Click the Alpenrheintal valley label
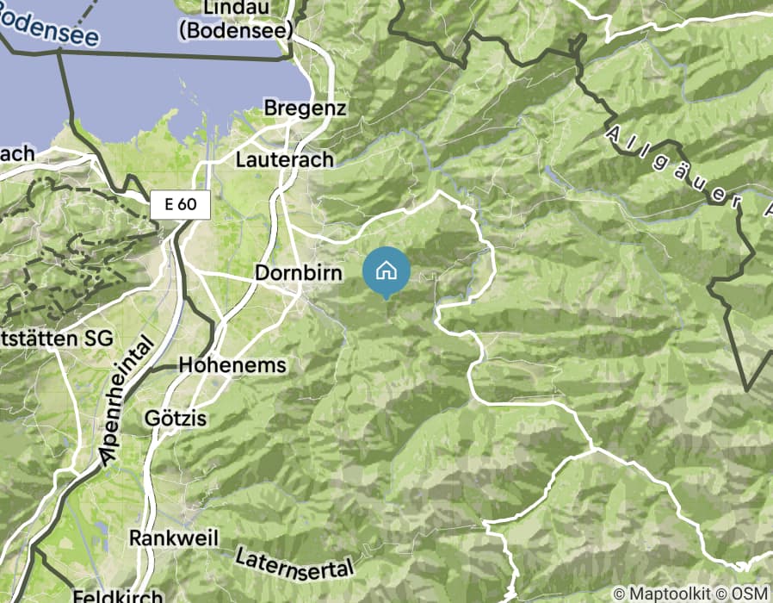 coord(125,401)
